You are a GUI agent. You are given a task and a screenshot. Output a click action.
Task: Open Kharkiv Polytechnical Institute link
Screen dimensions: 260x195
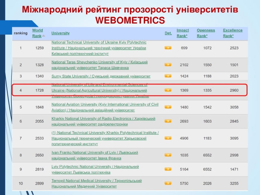point(105,138)
